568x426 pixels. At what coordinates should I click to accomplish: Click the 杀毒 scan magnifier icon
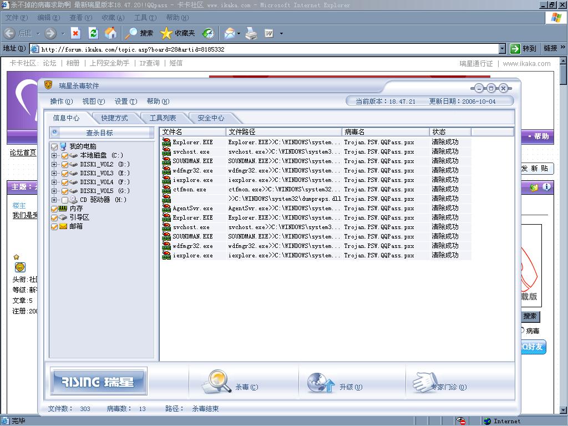point(216,381)
